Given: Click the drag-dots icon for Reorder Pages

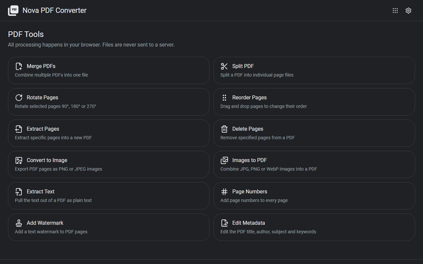Looking at the screenshot, I should pyautogui.click(x=224, y=98).
